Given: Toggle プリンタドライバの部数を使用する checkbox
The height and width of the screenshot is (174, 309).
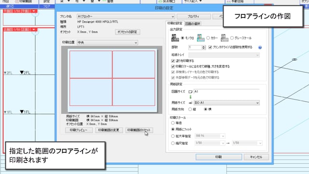Looking at the screenshot, I should [x=210, y=47].
